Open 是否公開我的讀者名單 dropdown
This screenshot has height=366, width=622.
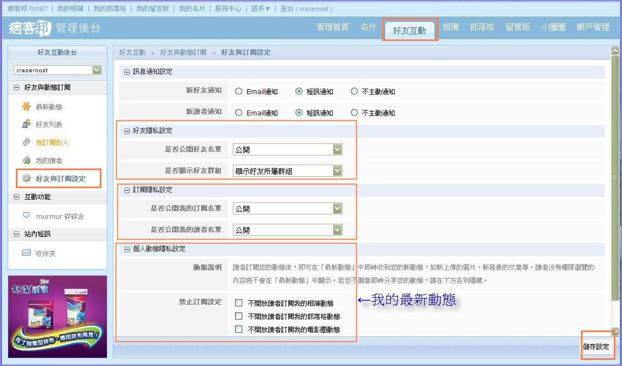pyautogui.click(x=288, y=230)
